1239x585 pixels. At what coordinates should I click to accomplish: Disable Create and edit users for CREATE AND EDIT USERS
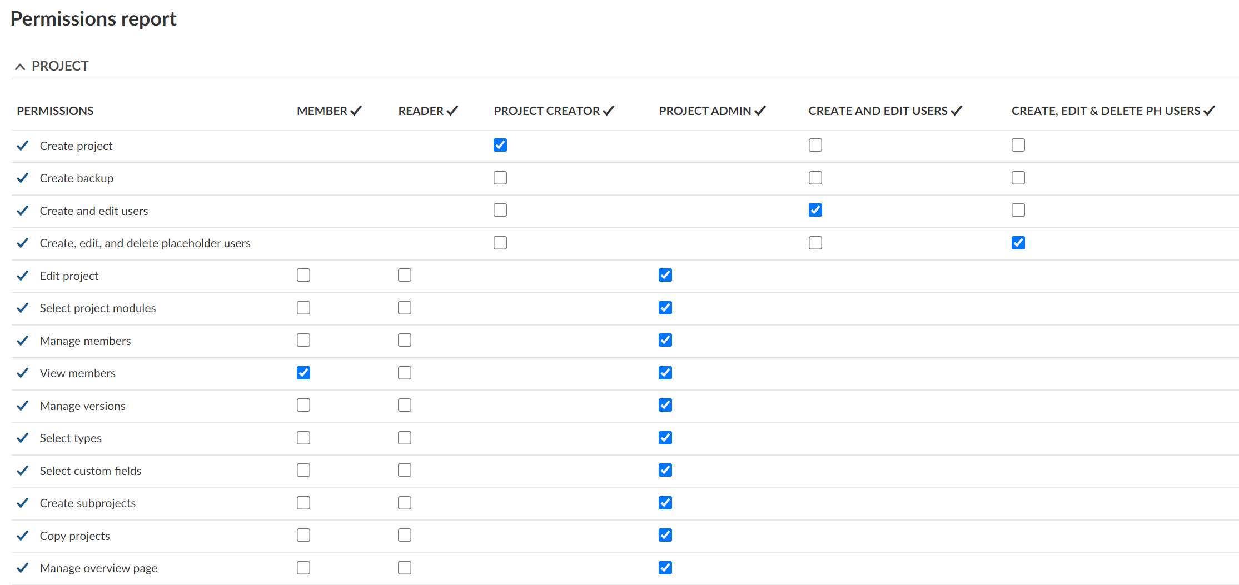tap(815, 210)
